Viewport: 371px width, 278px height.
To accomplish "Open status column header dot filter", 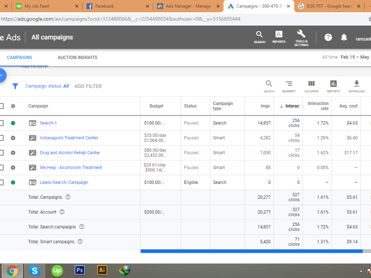I will point(13,106).
